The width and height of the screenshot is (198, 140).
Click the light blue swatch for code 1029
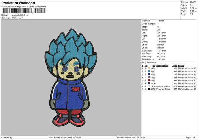point(149,71)
